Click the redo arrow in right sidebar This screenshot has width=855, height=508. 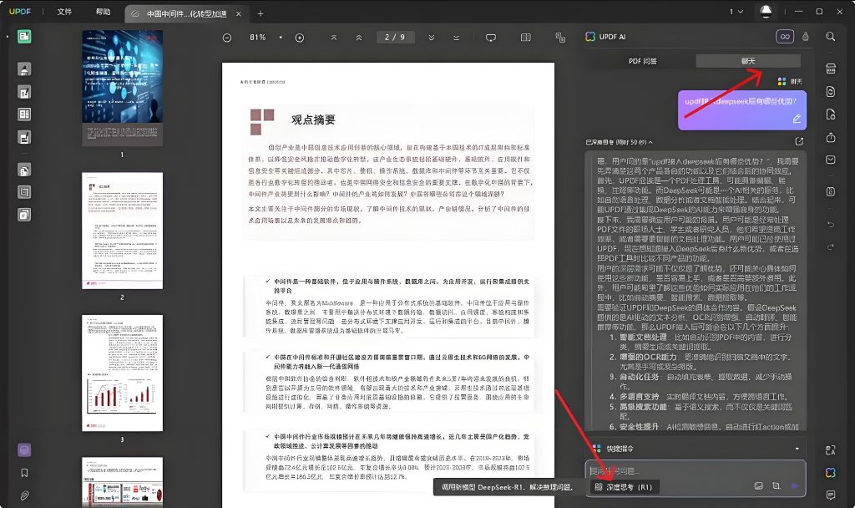click(831, 247)
